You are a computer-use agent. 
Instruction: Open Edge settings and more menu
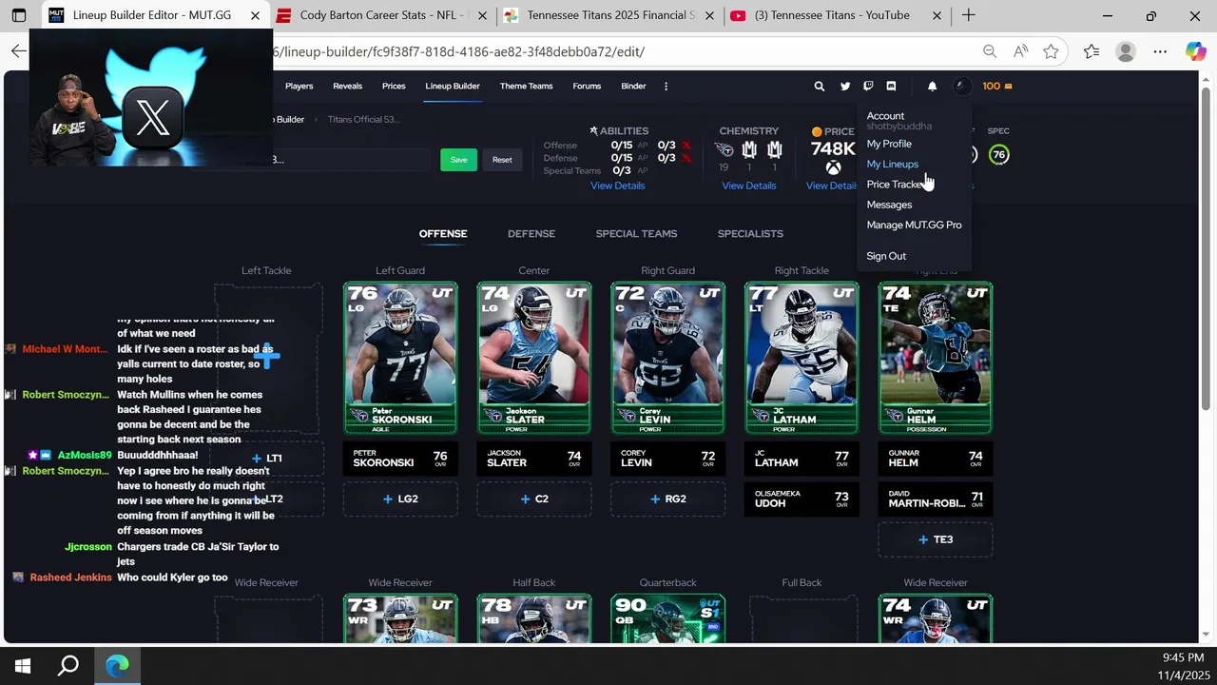point(1160,51)
